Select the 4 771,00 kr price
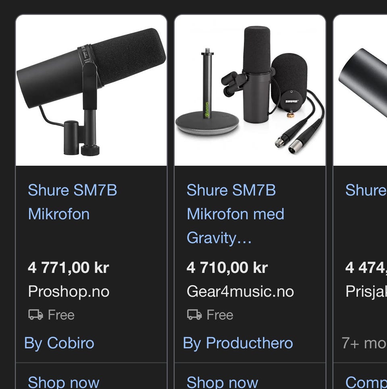 coord(69,268)
